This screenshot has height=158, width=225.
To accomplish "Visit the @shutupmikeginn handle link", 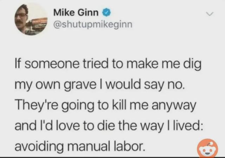I will click(93, 25).
